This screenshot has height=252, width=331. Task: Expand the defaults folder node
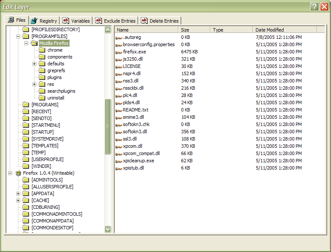coord(35,64)
